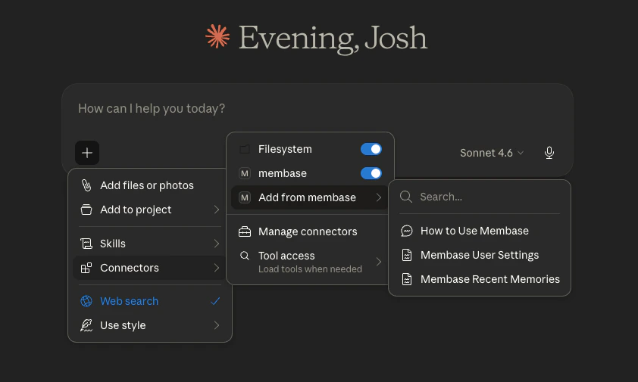Select the 'Skills' label
This screenshot has height=382, width=638.
coord(113,244)
